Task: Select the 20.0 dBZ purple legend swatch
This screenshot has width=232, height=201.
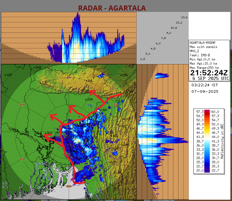Action: [x=207, y=170]
